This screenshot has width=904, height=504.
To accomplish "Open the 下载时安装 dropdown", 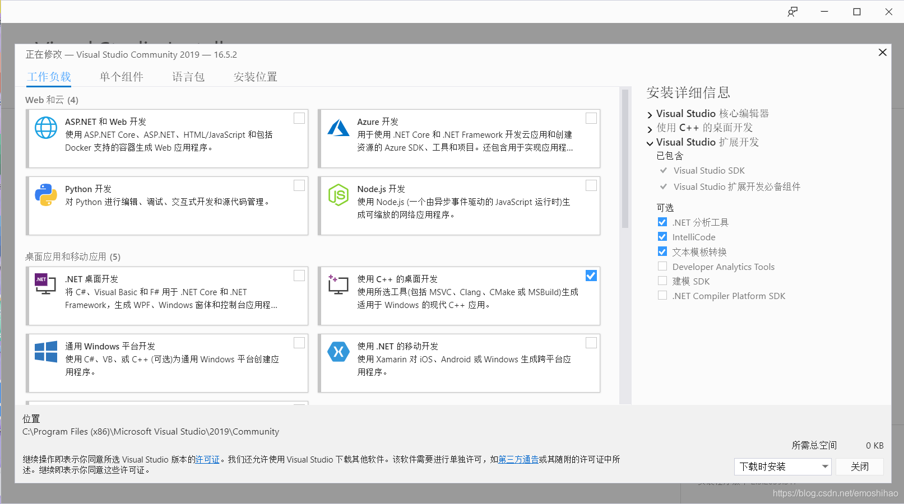I will pyautogui.click(x=783, y=466).
